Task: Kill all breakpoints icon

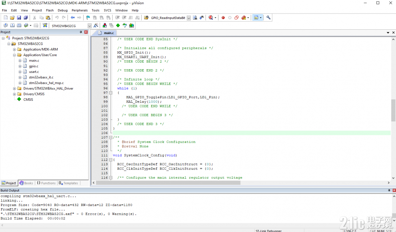Action: click(243, 18)
